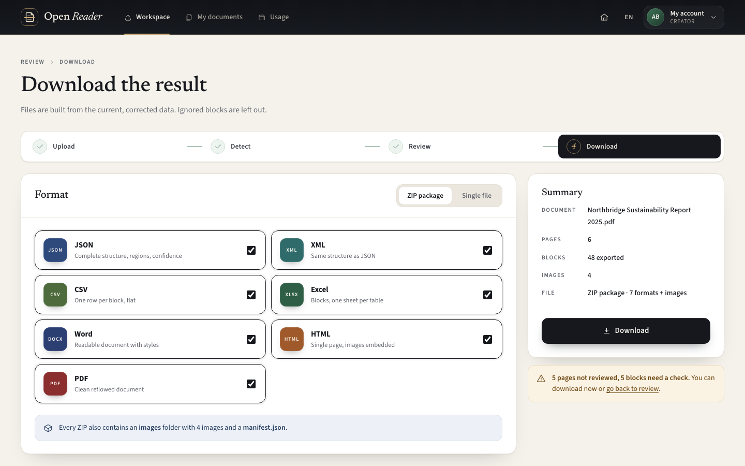Click the DOCX format badge icon

(55, 339)
